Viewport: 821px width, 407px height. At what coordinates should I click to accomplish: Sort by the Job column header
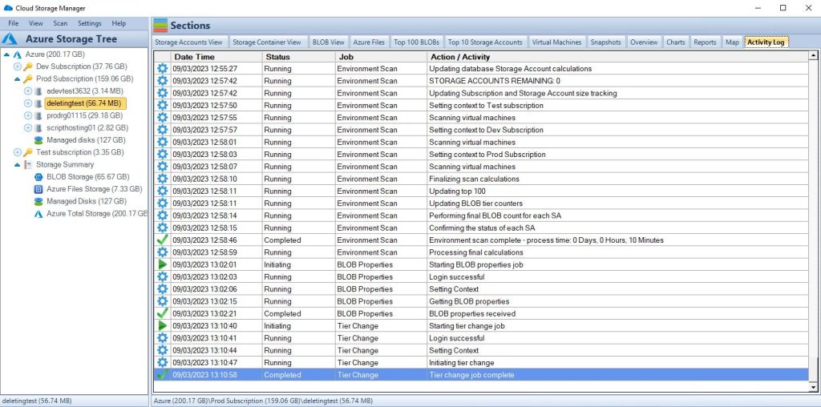point(381,57)
